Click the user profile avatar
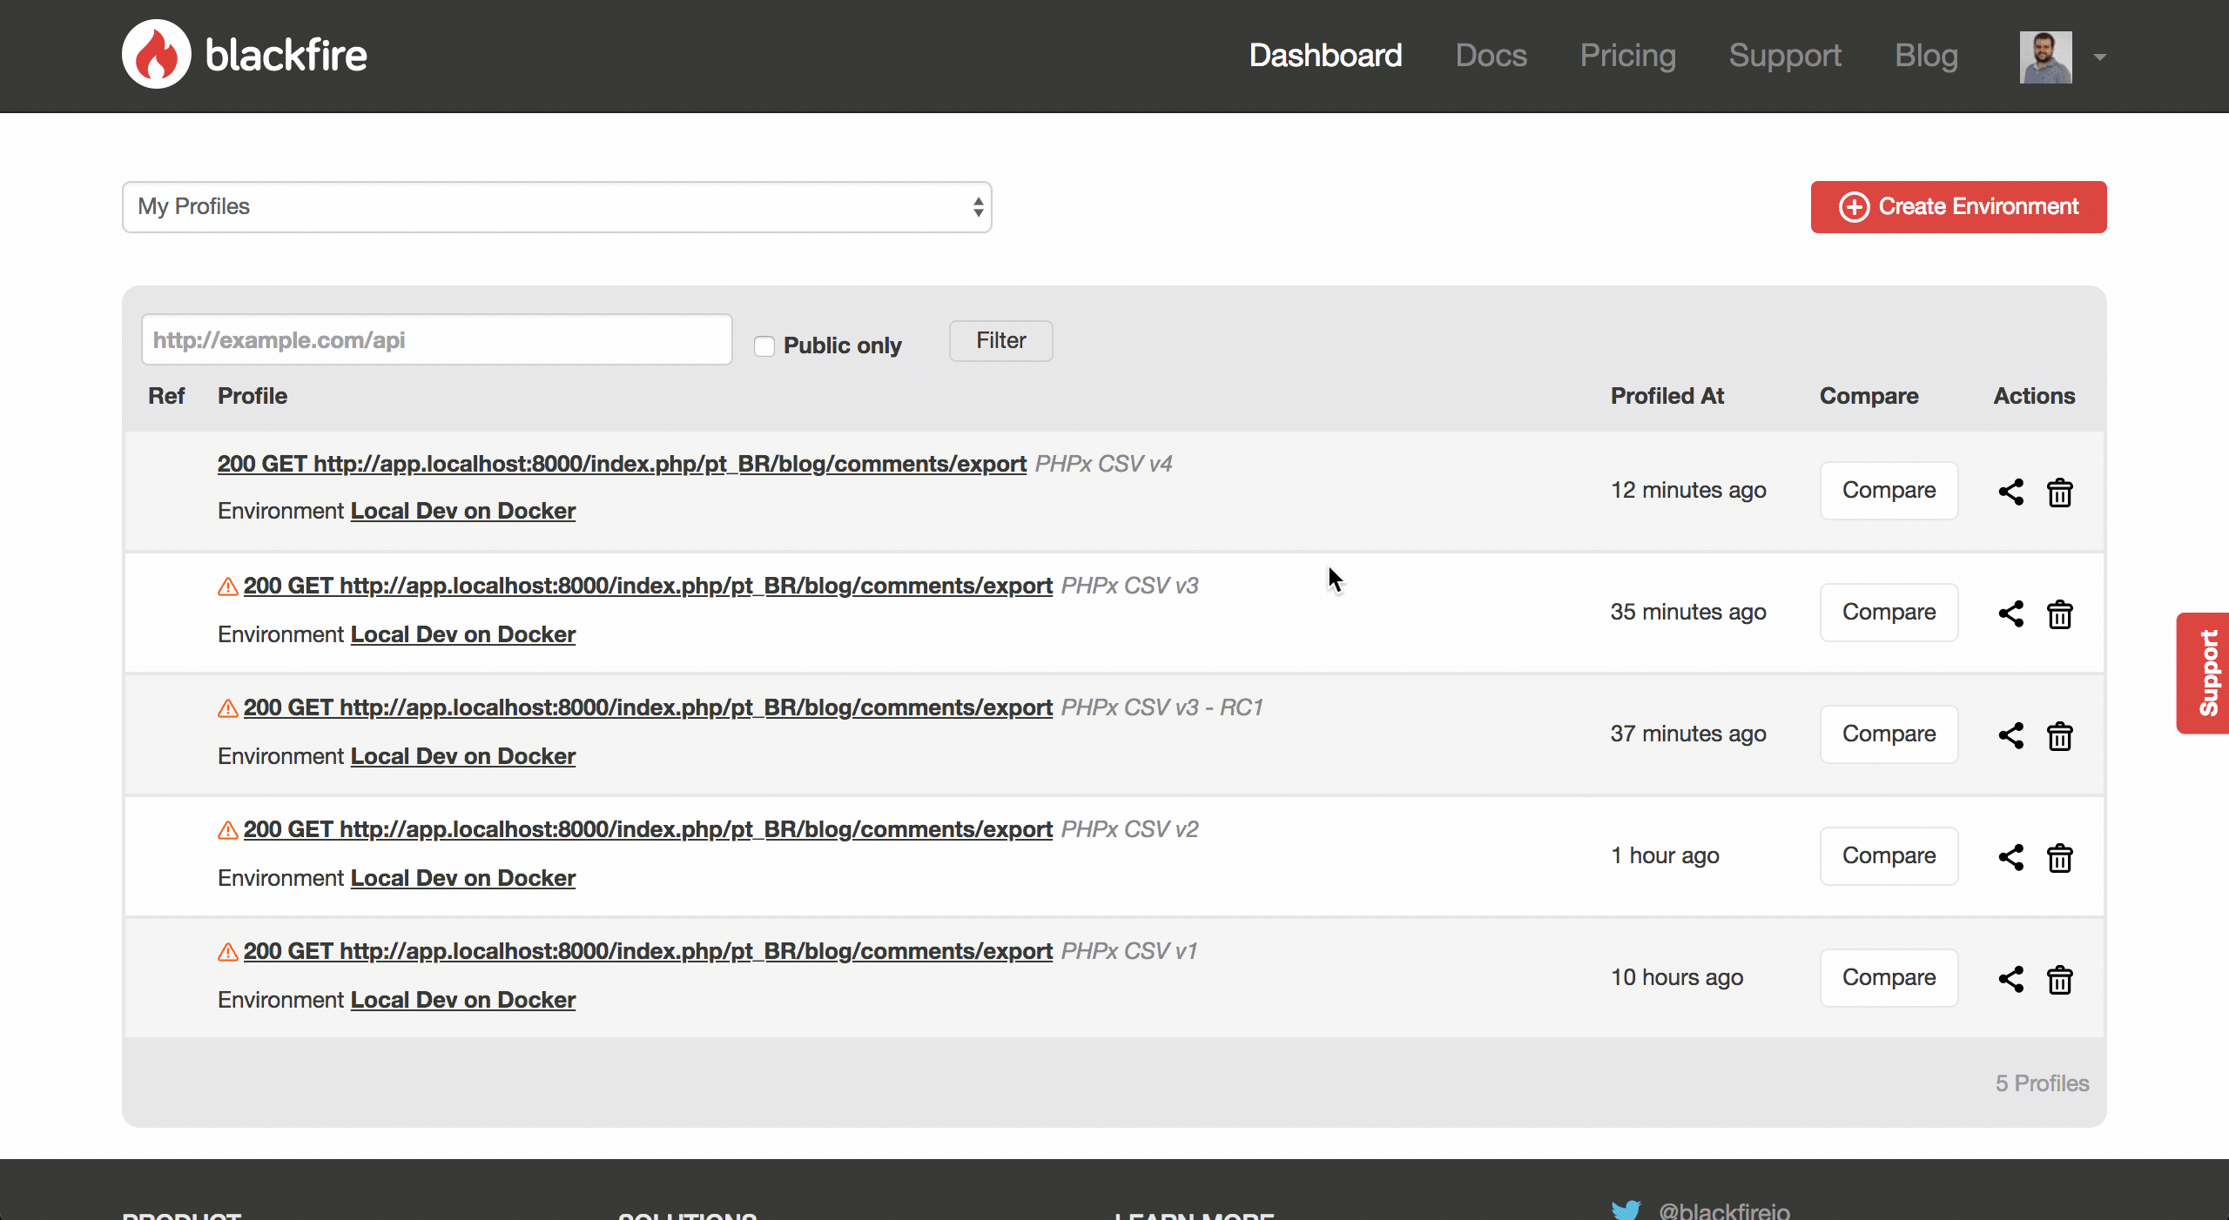The height and width of the screenshot is (1220, 2229). coord(2045,57)
